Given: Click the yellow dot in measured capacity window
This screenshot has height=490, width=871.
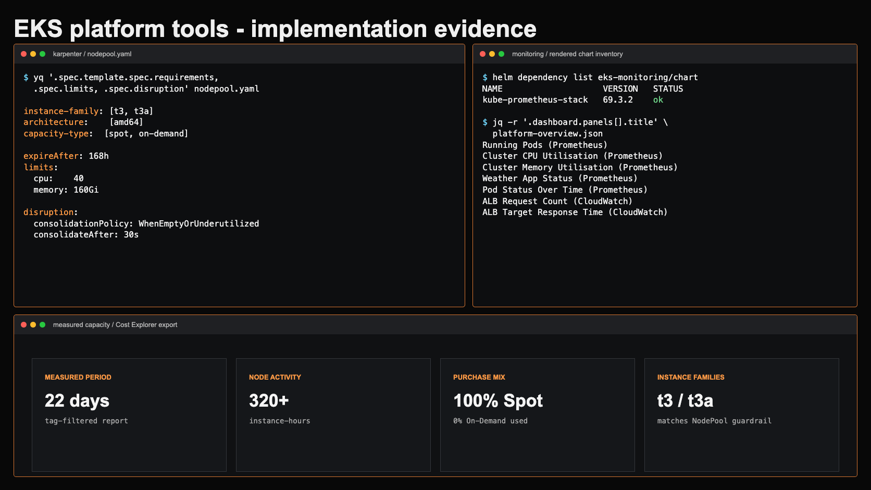Looking at the screenshot, I should (x=33, y=325).
